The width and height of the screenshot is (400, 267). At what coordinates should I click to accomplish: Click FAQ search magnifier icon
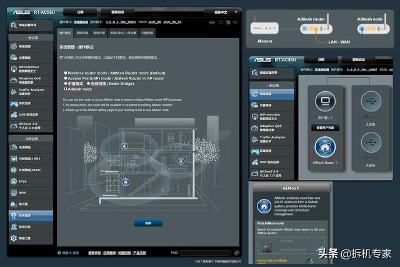tap(237, 253)
